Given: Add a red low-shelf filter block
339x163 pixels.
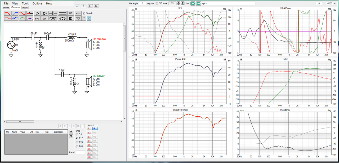Looking at the screenshot, I should click(8, 19).
